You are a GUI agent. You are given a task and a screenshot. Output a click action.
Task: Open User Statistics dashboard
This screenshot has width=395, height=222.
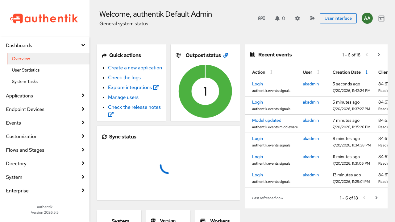pyautogui.click(x=48, y=70)
